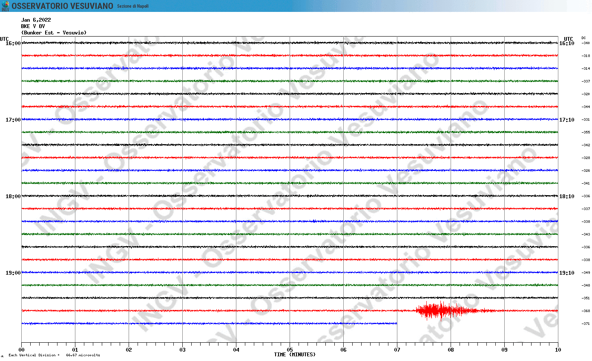The height and width of the screenshot is (361, 592).
Task: Click the DC value -371
Action: tap(586, 324)
